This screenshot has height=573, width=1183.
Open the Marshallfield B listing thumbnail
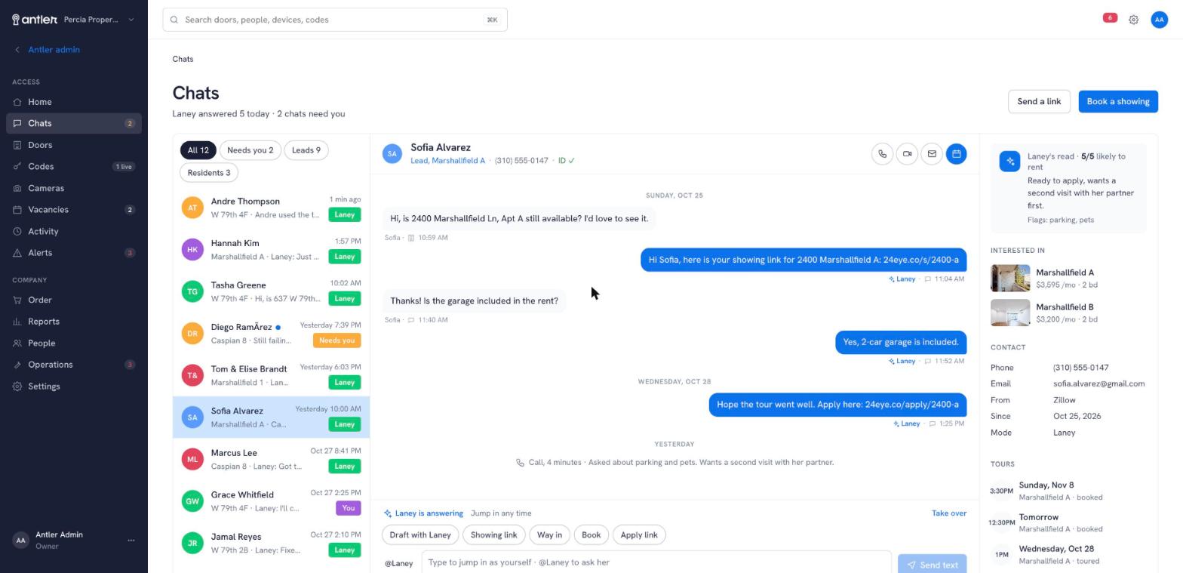[1010, 313]
